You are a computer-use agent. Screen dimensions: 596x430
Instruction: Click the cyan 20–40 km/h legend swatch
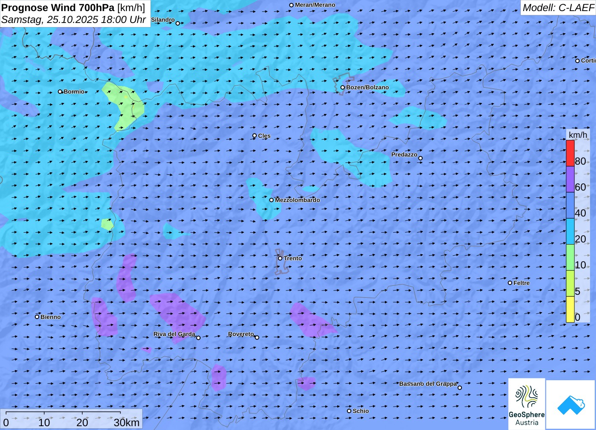tap(570, 231)
